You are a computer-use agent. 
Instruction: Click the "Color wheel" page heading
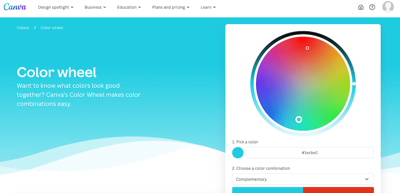pyautogui.click(x=57, y=72)
